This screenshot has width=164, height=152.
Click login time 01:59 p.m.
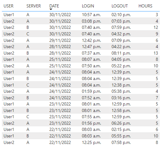(91, 92)
